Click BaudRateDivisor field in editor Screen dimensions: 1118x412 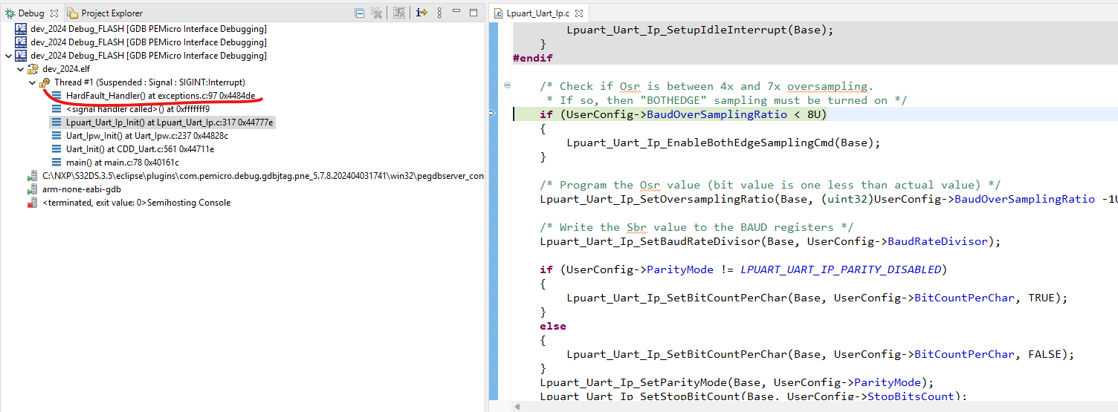pyautogui.click(x=937, y=241)
